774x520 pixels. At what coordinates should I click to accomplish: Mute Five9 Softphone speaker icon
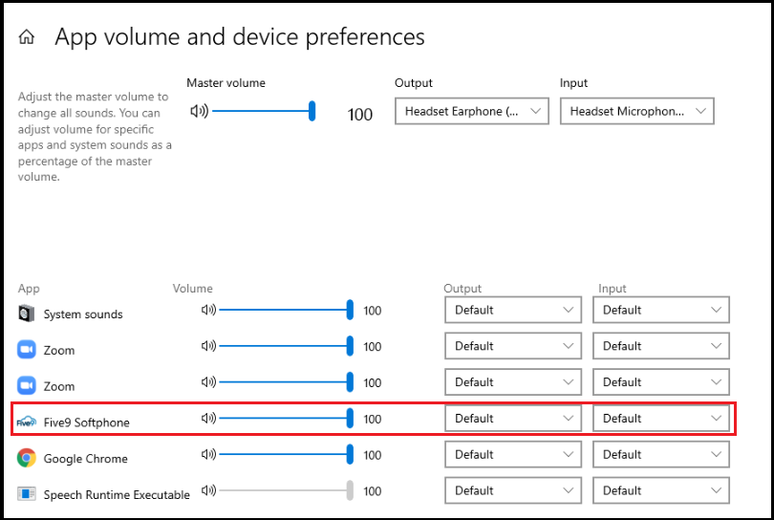pos(208,419)
